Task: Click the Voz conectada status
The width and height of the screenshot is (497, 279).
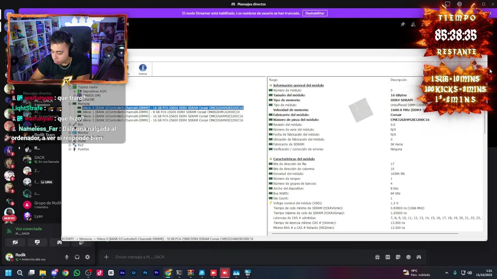Action: (28, 229)
